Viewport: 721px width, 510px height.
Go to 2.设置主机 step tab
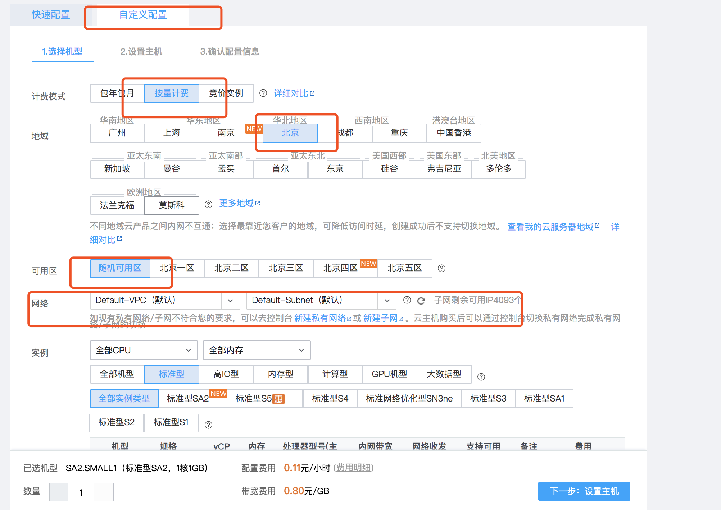141,52
